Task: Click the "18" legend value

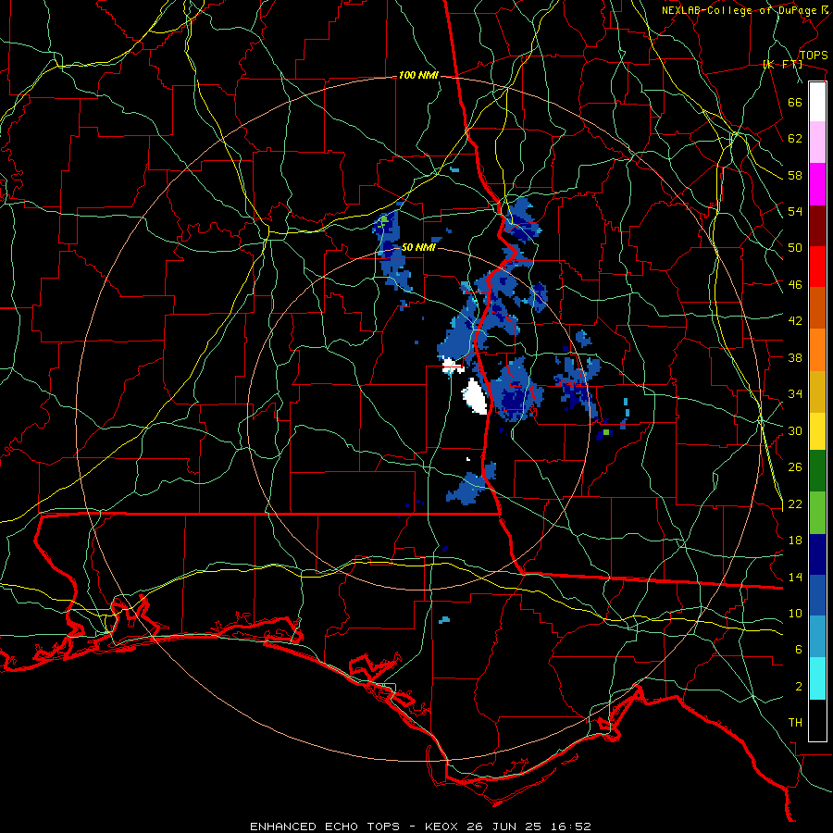Action: [795, 541]
